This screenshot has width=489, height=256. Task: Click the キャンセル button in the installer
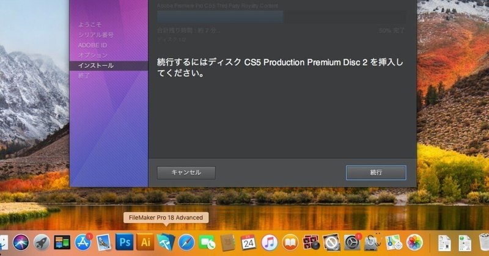click(x=186, y=172)
